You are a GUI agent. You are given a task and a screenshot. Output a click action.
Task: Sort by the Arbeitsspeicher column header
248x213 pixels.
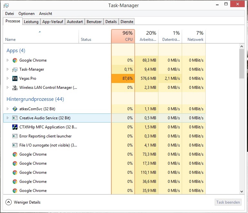146,37
